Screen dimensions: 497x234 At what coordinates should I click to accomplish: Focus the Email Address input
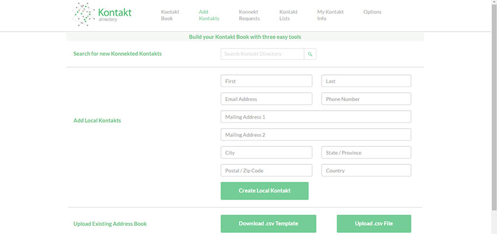[x=267, y=99]
